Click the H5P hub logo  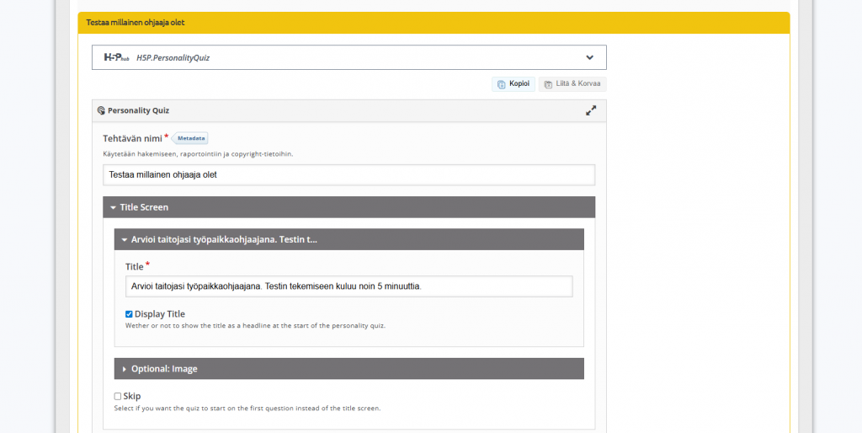click(x=116, y=57)
